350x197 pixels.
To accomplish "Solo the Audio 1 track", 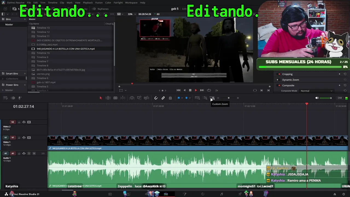I will (29, 153).
